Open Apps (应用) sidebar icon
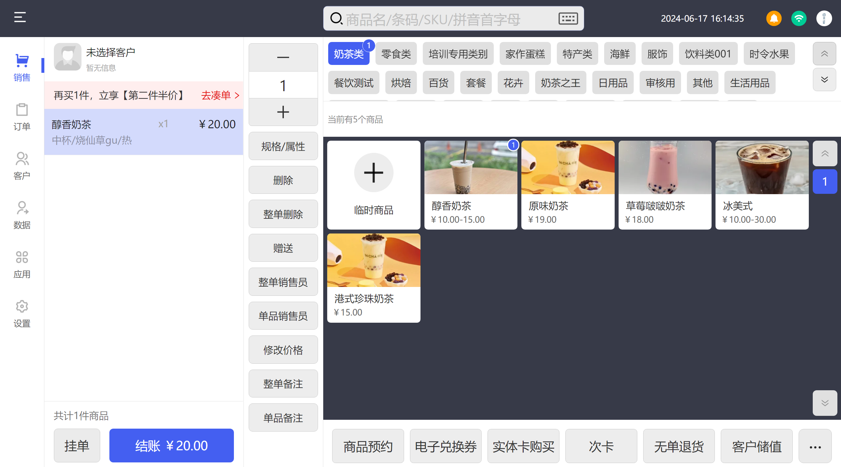Screen dimensions: 841x467 [x=22, y=265]
